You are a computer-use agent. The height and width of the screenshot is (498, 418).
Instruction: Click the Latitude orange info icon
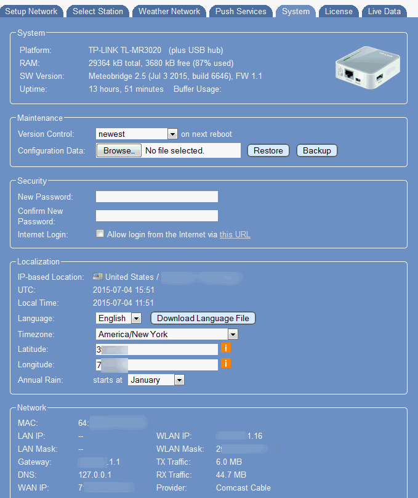[226, 349]
